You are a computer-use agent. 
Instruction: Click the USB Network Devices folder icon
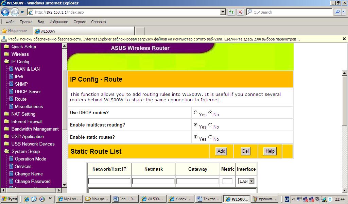pyautogui.click(x=7, y=144)
